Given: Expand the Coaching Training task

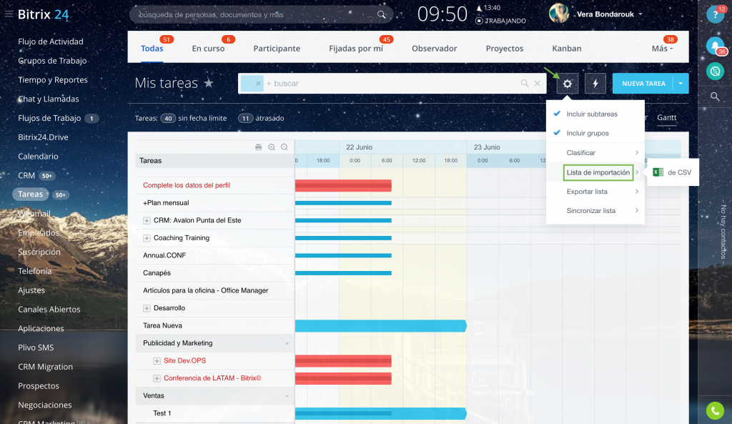Looking at the screenshot, I should pos(147,238).
